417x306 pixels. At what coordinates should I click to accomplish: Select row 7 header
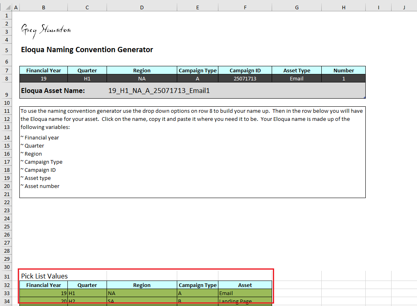[6, 71]
